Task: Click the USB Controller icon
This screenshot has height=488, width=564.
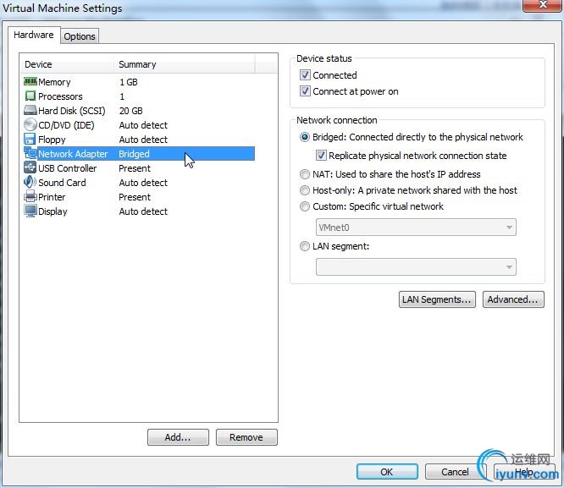Action: coord(30,167)
